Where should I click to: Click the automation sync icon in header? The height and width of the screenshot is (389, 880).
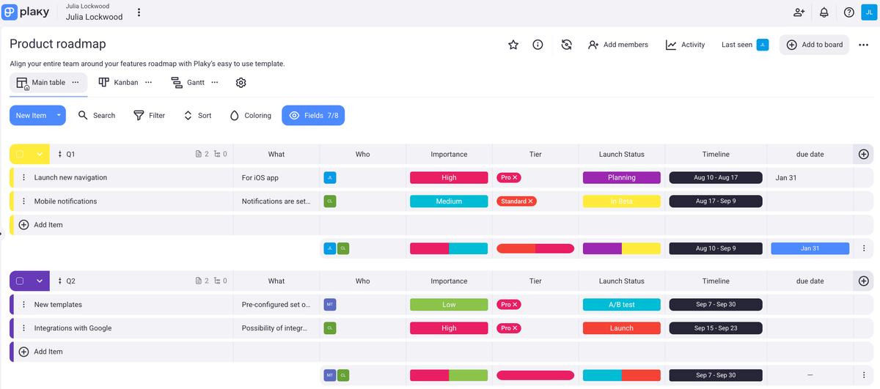tap(566, 45)
